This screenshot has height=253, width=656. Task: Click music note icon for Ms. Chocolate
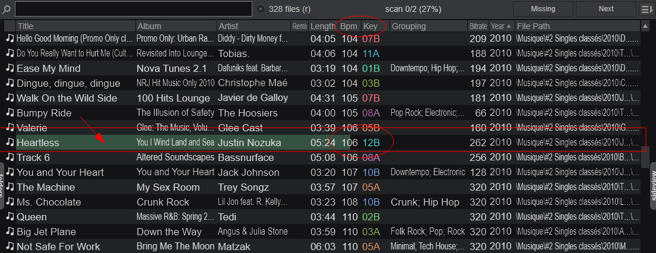10,202
